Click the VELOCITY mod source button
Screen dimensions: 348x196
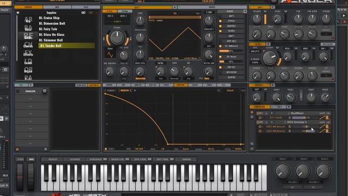tap(53, 160)
